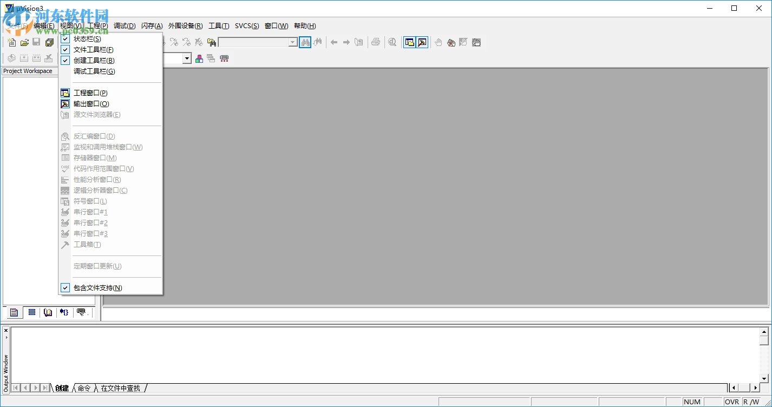
Task: Open the Functions tab icon with braces
Action: pos(64,312)
